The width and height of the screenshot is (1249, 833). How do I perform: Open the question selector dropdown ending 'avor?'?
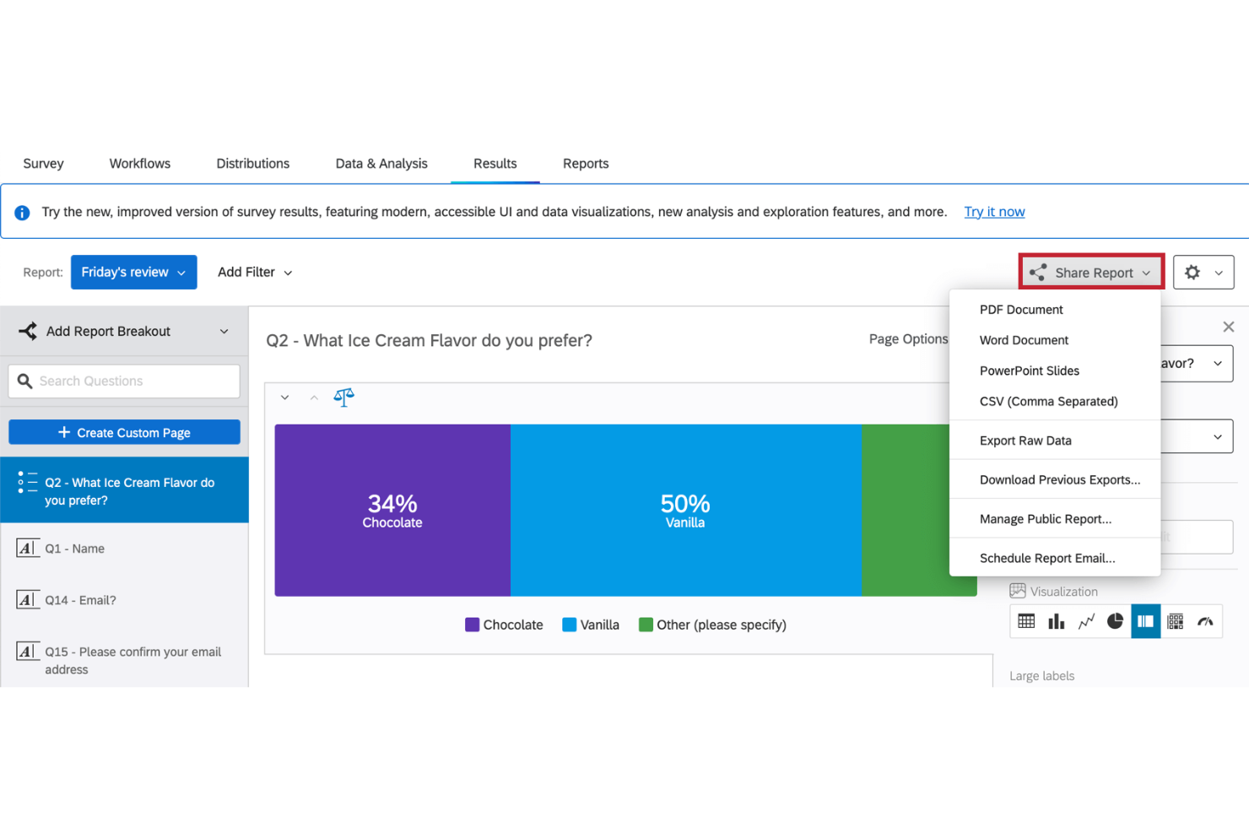pyautogui.click(x=1197, y=364)
